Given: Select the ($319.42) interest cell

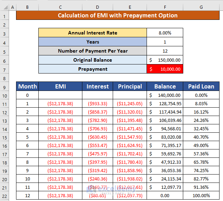Looking at the screenshot, I should point(97,170).
